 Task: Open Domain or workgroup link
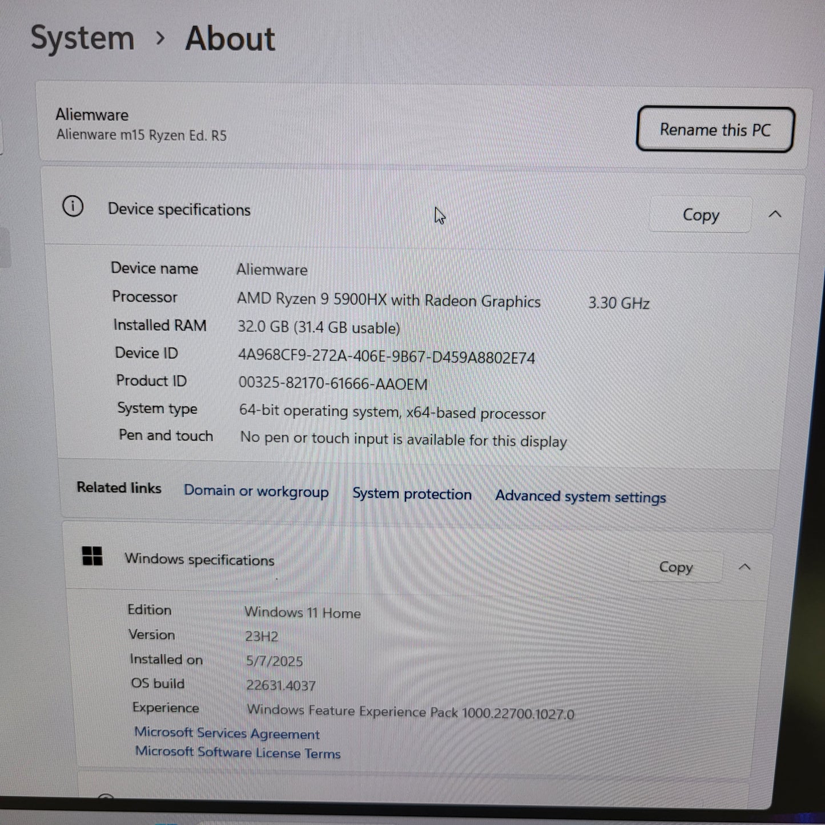pyautogui.click(x=256, y=492)
